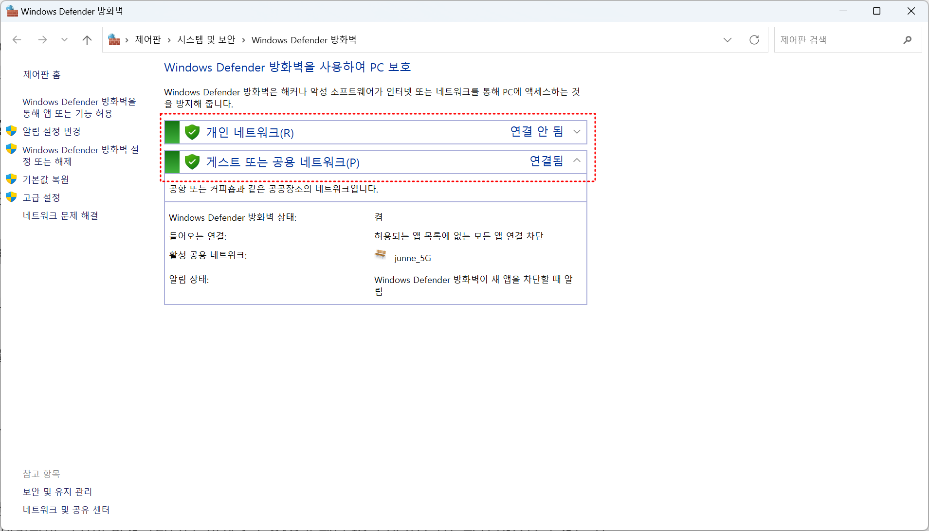
Task: Open 방화벽을 통해 앱 또는 기능 허용
Action: (79, 107)
